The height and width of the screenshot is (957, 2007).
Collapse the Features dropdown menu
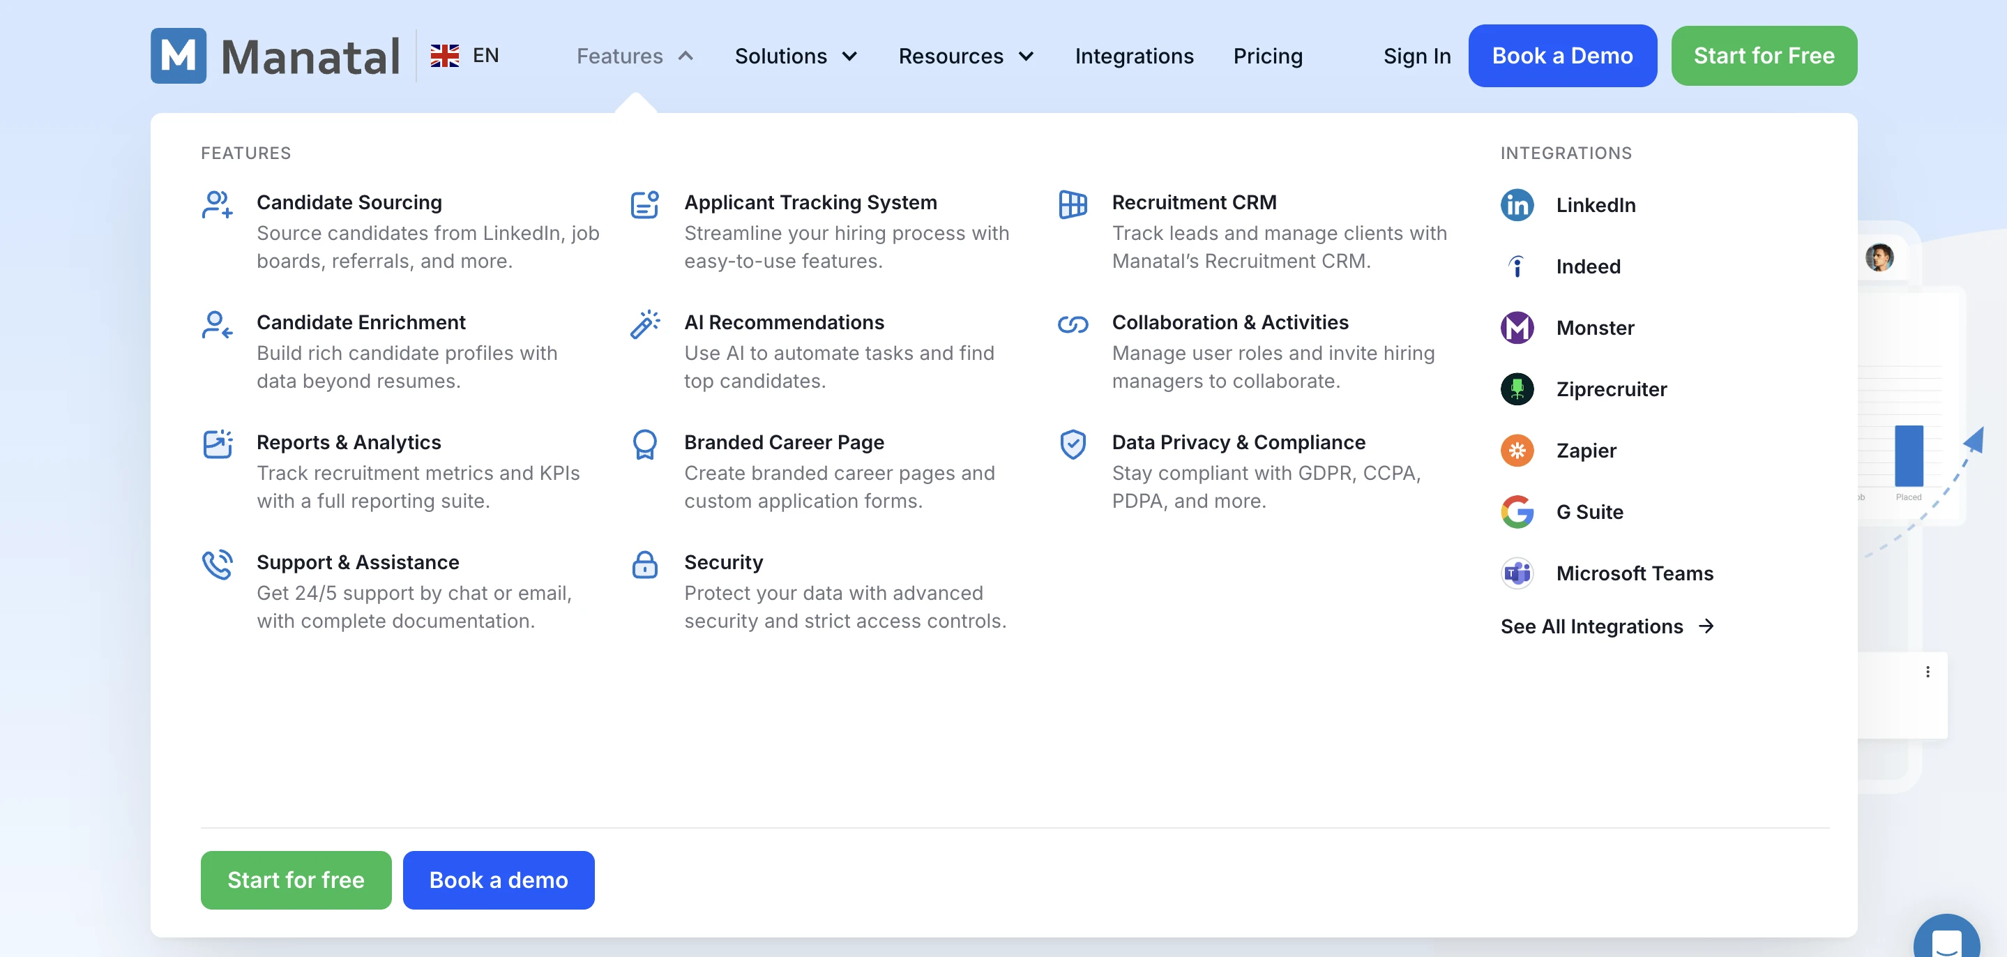click(x=634, y=56)
